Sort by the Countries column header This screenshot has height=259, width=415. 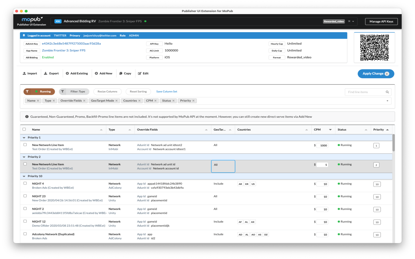(273, 129)
